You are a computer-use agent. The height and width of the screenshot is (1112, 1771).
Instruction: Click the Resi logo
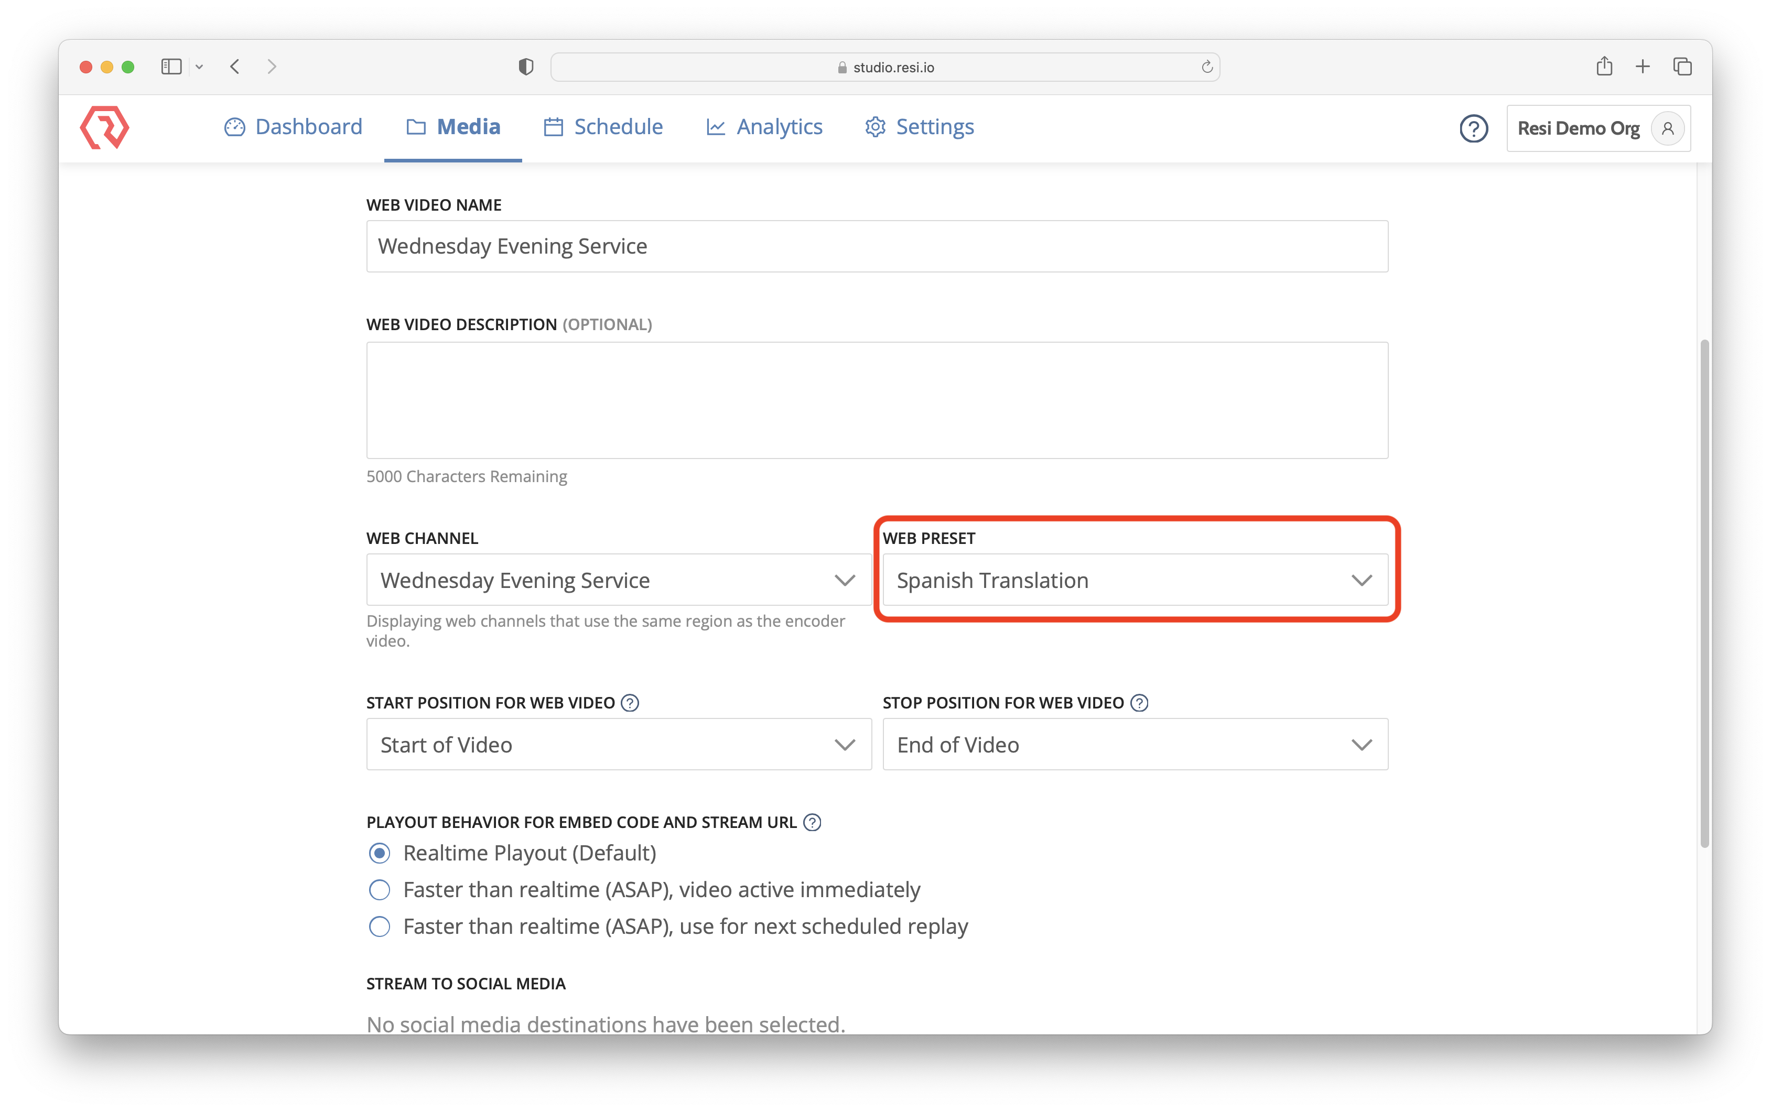tap(104, 127)
